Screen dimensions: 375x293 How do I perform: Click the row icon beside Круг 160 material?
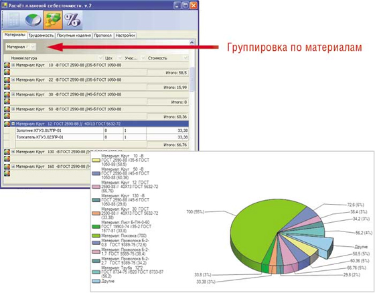coord(7,167)
